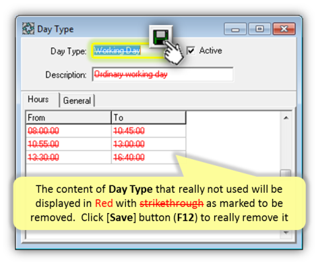Screen dimensions: 318x265
Task: Select the 08:00:00 From cell
Action: click(x=69, y=131)
